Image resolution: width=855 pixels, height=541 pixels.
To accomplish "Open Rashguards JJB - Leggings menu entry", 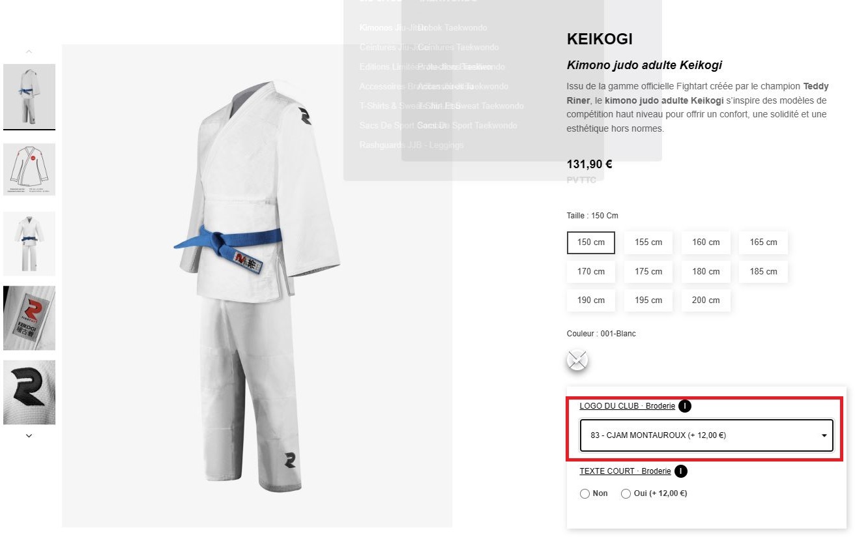I will 411,145.
